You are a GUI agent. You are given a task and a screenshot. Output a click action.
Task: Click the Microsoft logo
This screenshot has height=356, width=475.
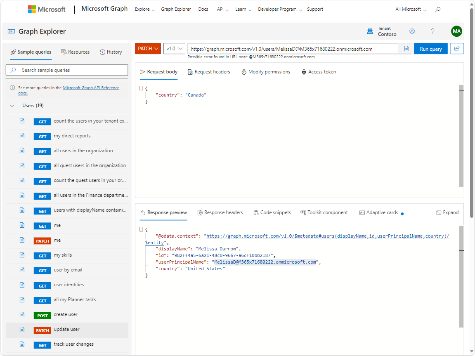coord(46,9)
